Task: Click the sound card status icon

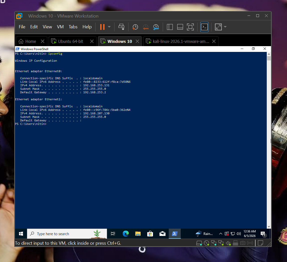Action: coord(228,243)
